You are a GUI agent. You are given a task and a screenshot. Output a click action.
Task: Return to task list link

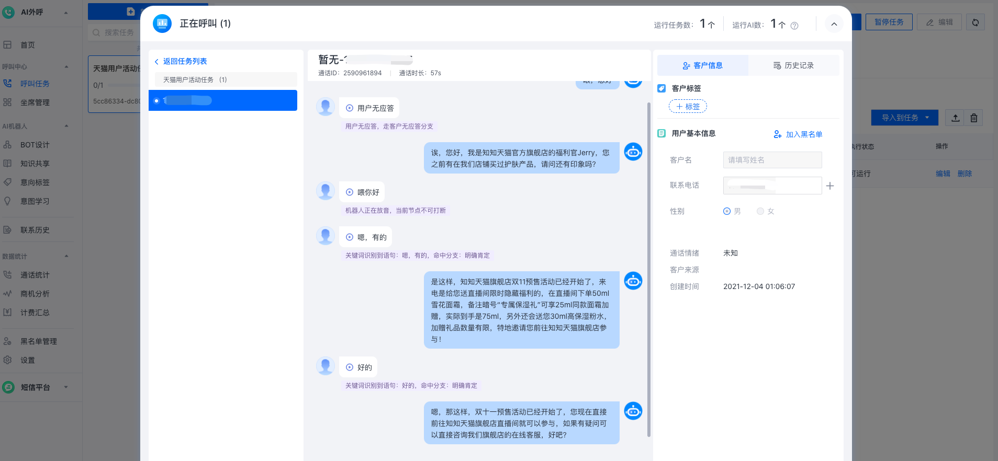(x=181, y=61)
